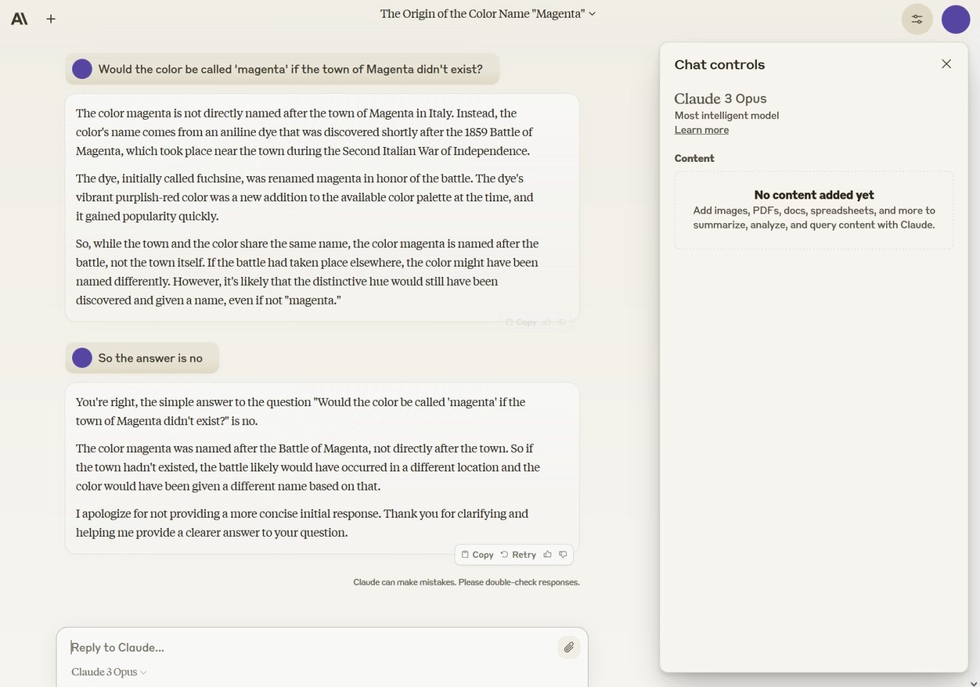Click the Anthropic logo in the top left

tap(20, 18)
